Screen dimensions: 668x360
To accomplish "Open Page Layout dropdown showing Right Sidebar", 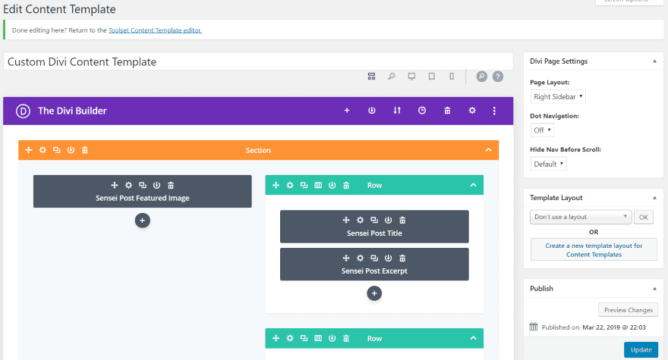I will coord(558,96).
